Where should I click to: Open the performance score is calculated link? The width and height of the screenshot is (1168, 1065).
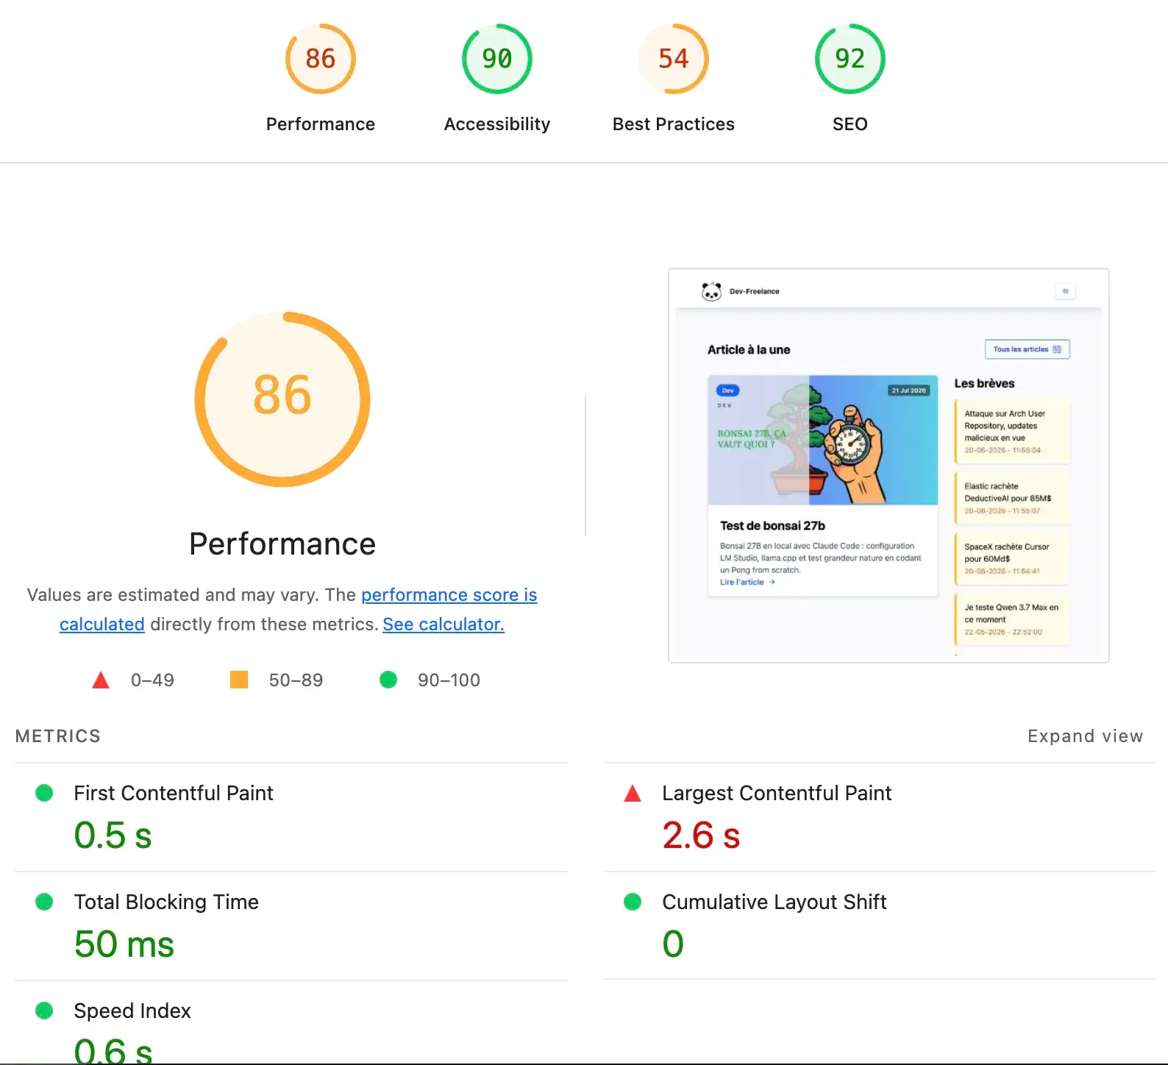[299, 609]
